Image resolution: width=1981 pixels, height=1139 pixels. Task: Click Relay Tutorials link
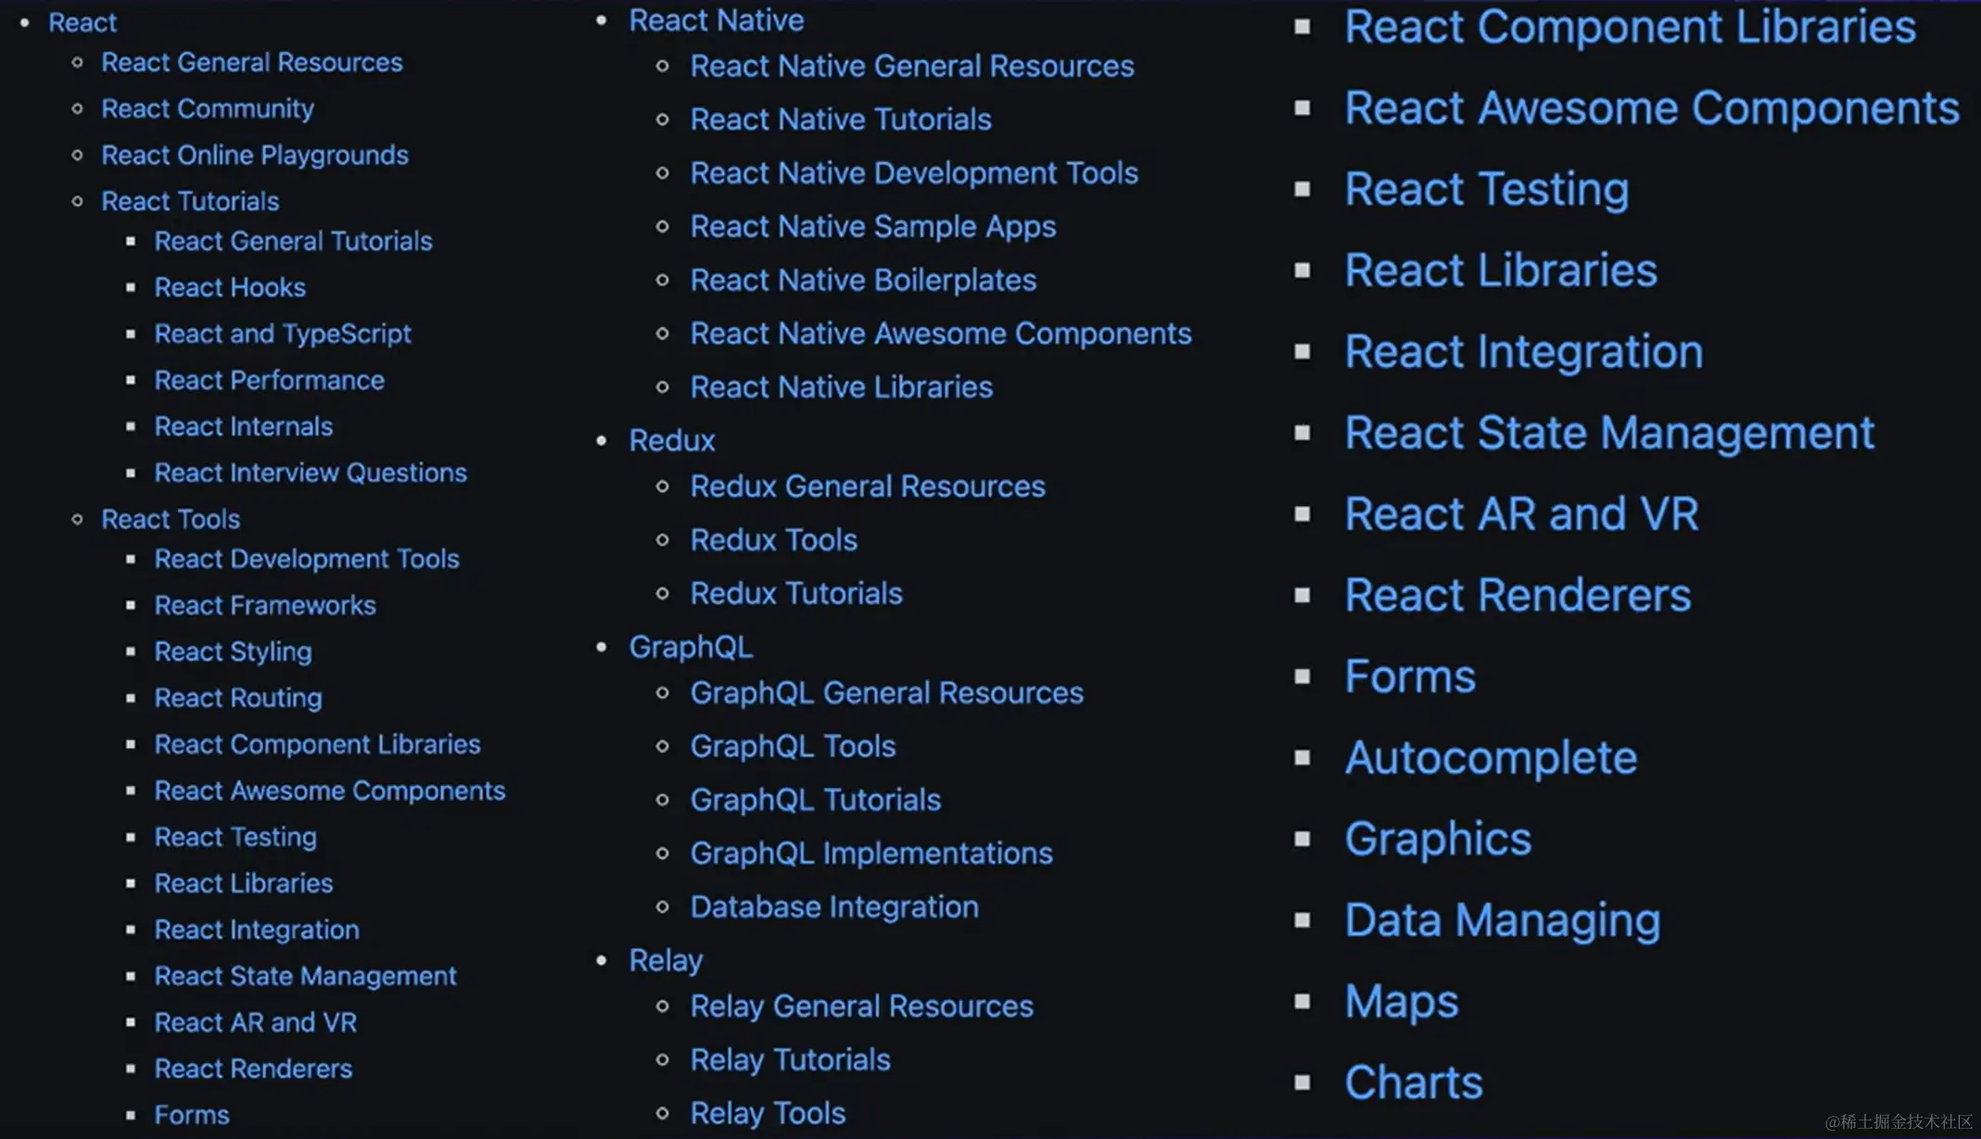789,1059
